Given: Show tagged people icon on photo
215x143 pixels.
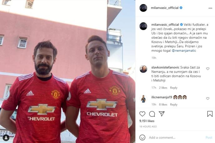Looking at the screenshot, I should click(6, 138).
